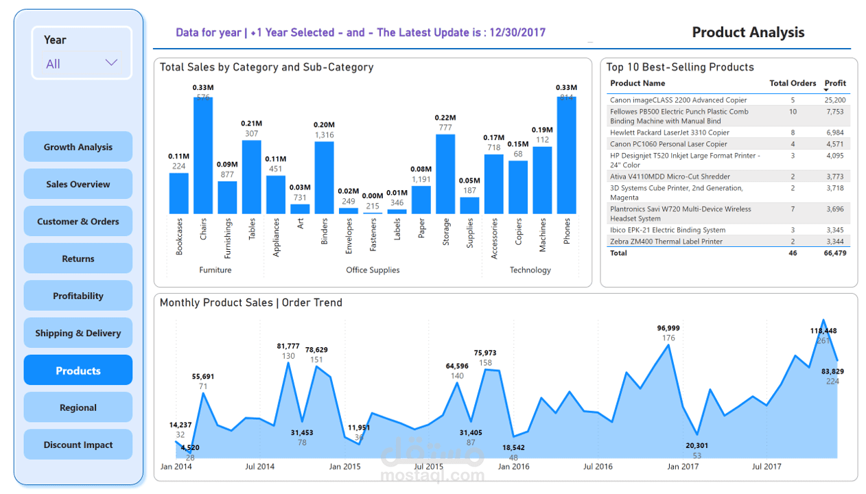The height and width of the screenshot is (494, 866).
Task: Click the 81,777 data label on trend chart
Action: [288, 346]
